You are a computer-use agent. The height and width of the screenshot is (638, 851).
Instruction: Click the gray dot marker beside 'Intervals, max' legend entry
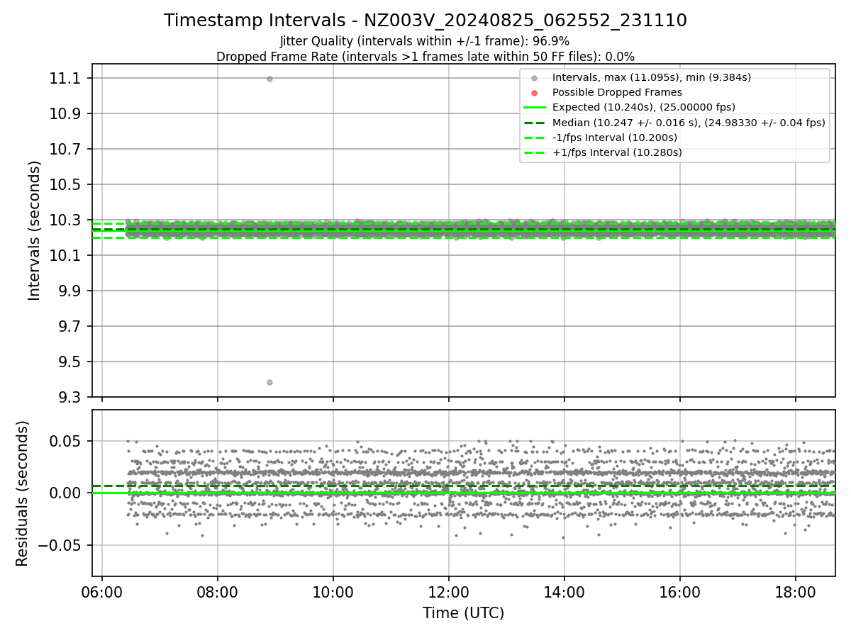pyautogui.click(x=535, y=78)
